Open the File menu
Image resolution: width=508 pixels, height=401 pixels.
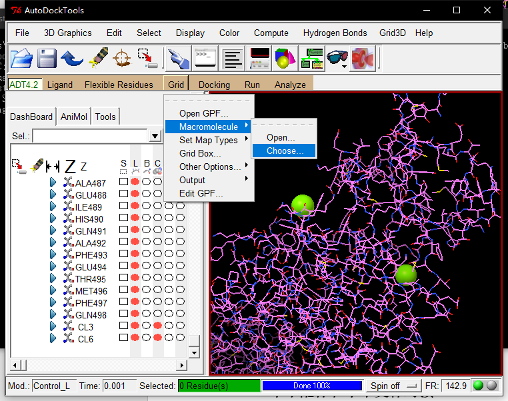coord(22,33)
